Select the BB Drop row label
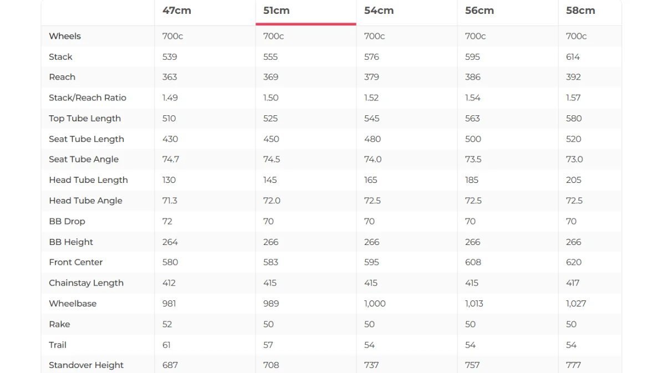The image size is (663, 373). tap(67, 221)
